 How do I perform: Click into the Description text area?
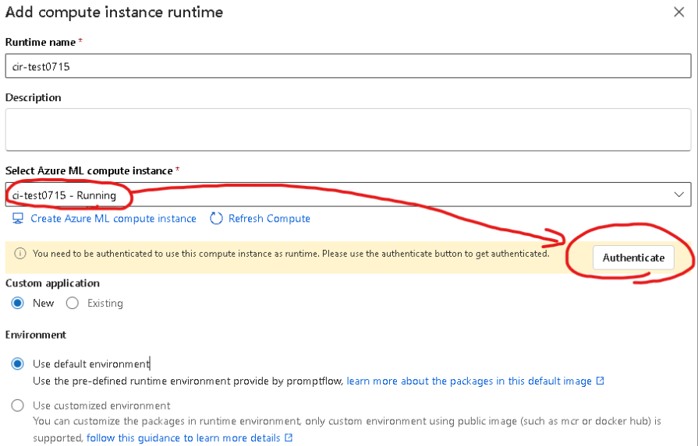[348, 129]
